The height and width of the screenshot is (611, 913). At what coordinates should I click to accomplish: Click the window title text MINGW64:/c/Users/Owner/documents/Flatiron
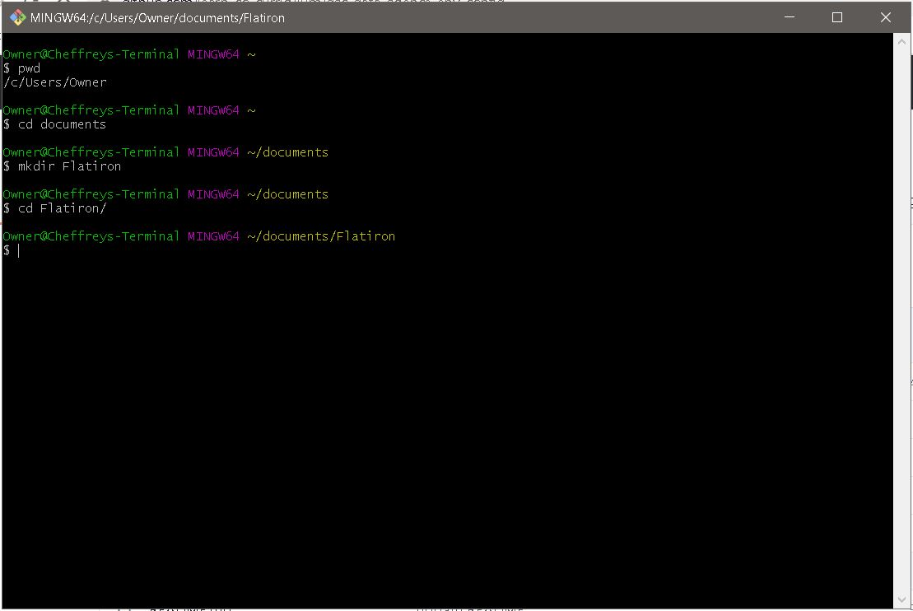(x=157, y=18)
